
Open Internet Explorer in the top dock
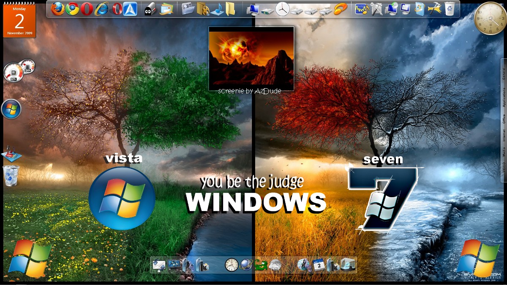[102, 8]
